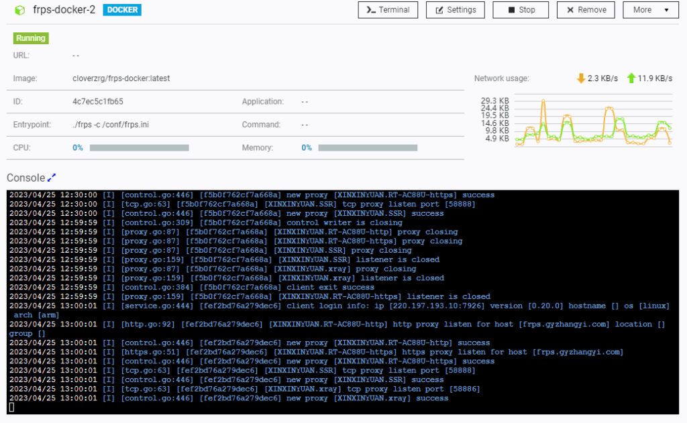Click the orange download arrow icon
687x423 pixels.
pyautogui.click(x=581, y=78)
